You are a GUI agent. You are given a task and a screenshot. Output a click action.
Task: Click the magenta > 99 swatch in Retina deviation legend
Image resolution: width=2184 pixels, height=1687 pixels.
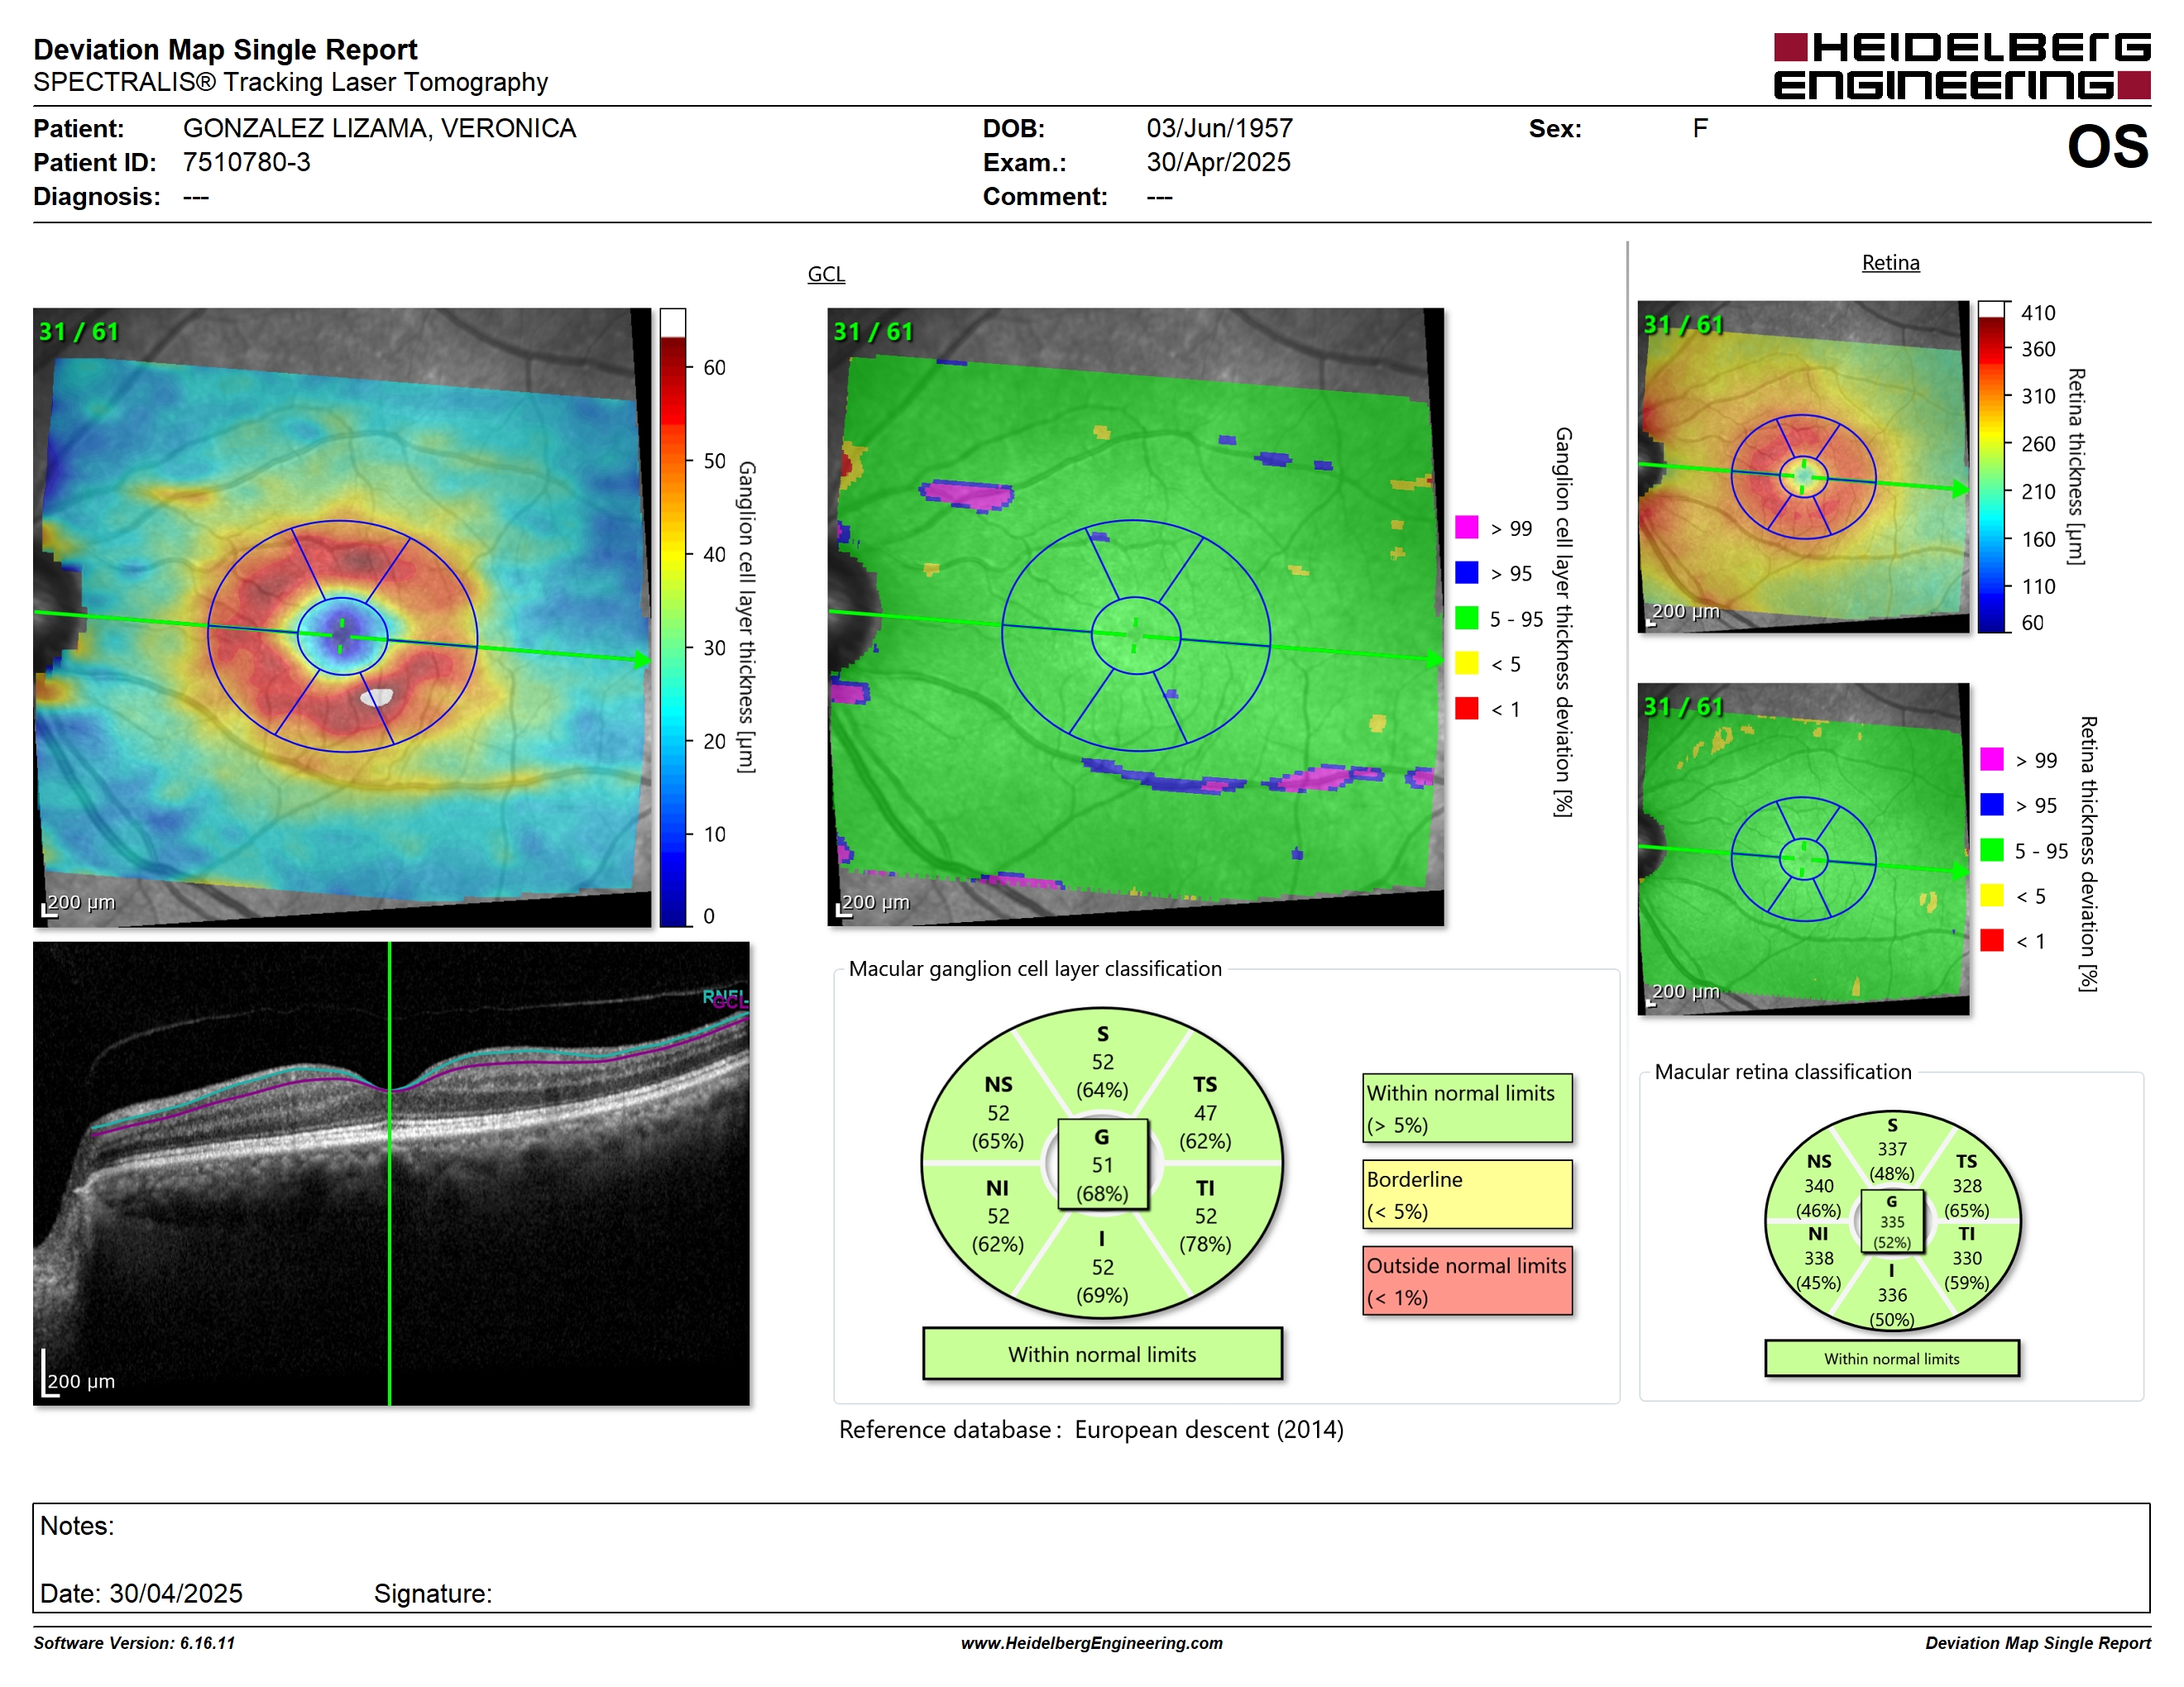point(1991,758)
